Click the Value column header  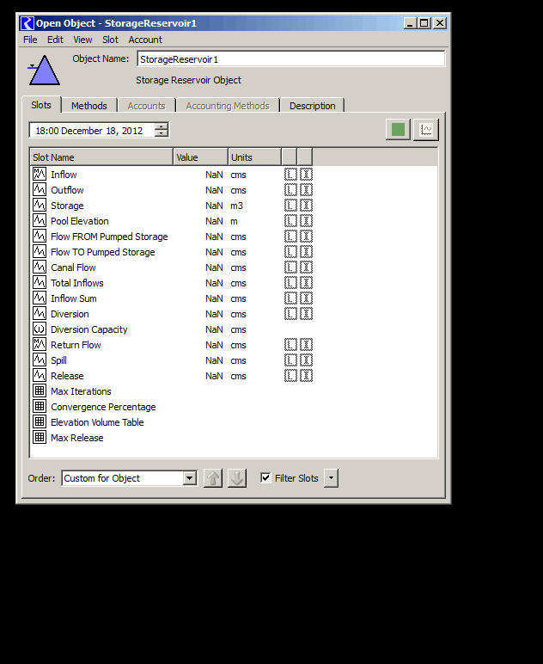pos(200,157)
